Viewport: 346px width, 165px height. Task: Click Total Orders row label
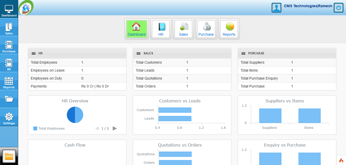click(x=146, y=86)
